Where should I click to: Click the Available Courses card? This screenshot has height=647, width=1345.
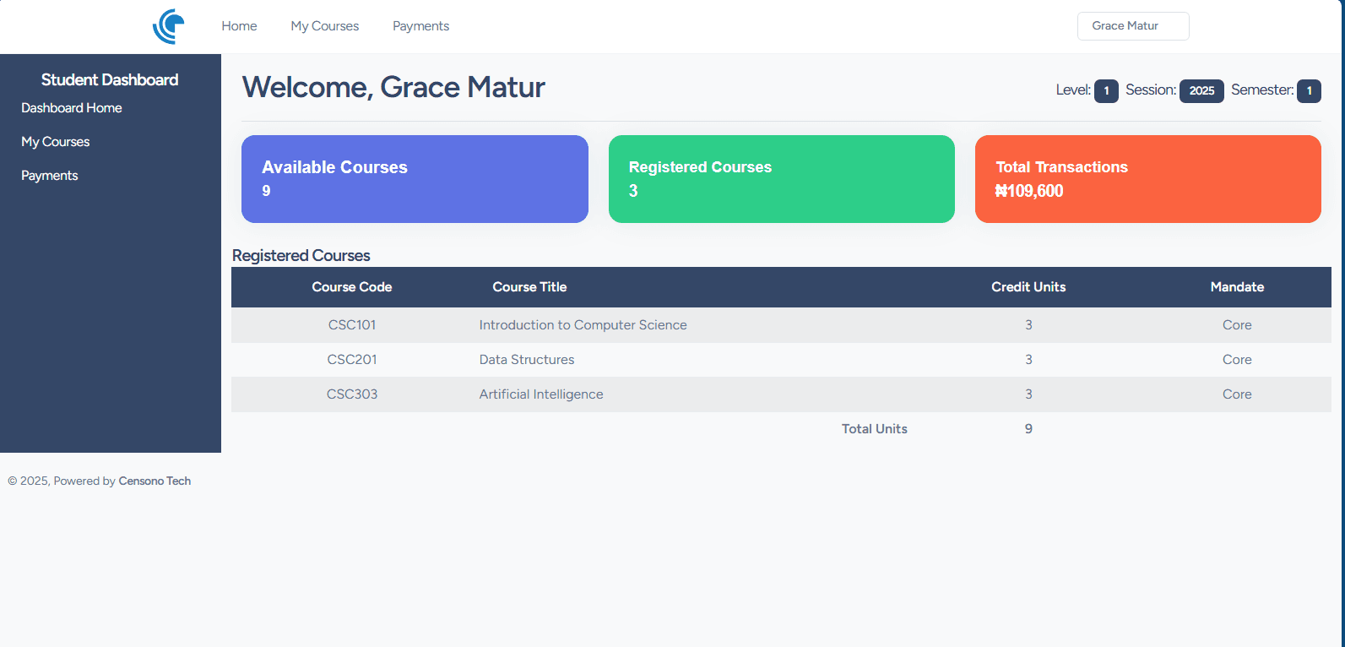pyautogui.click(x=415, y=179)
